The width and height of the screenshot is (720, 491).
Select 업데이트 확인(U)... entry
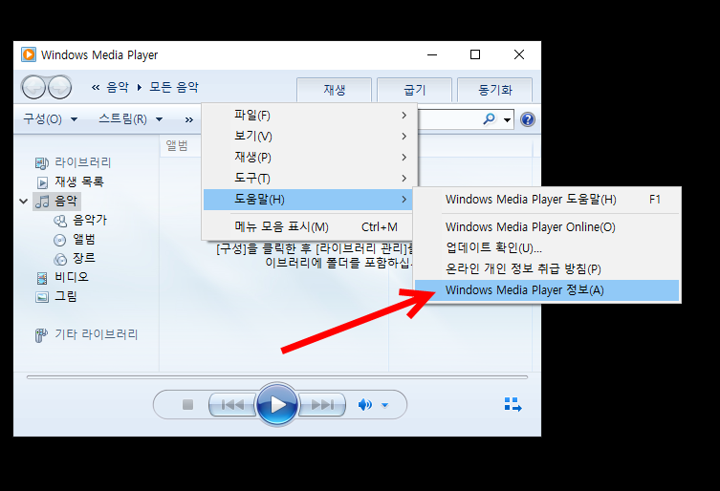point(546,247)
